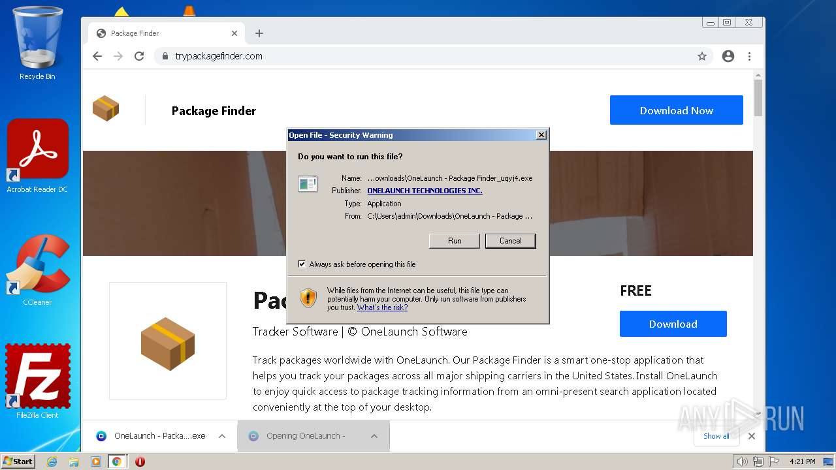Screen dimensions: 836x470
Task: Click Show all downloads
Action: 716,436
